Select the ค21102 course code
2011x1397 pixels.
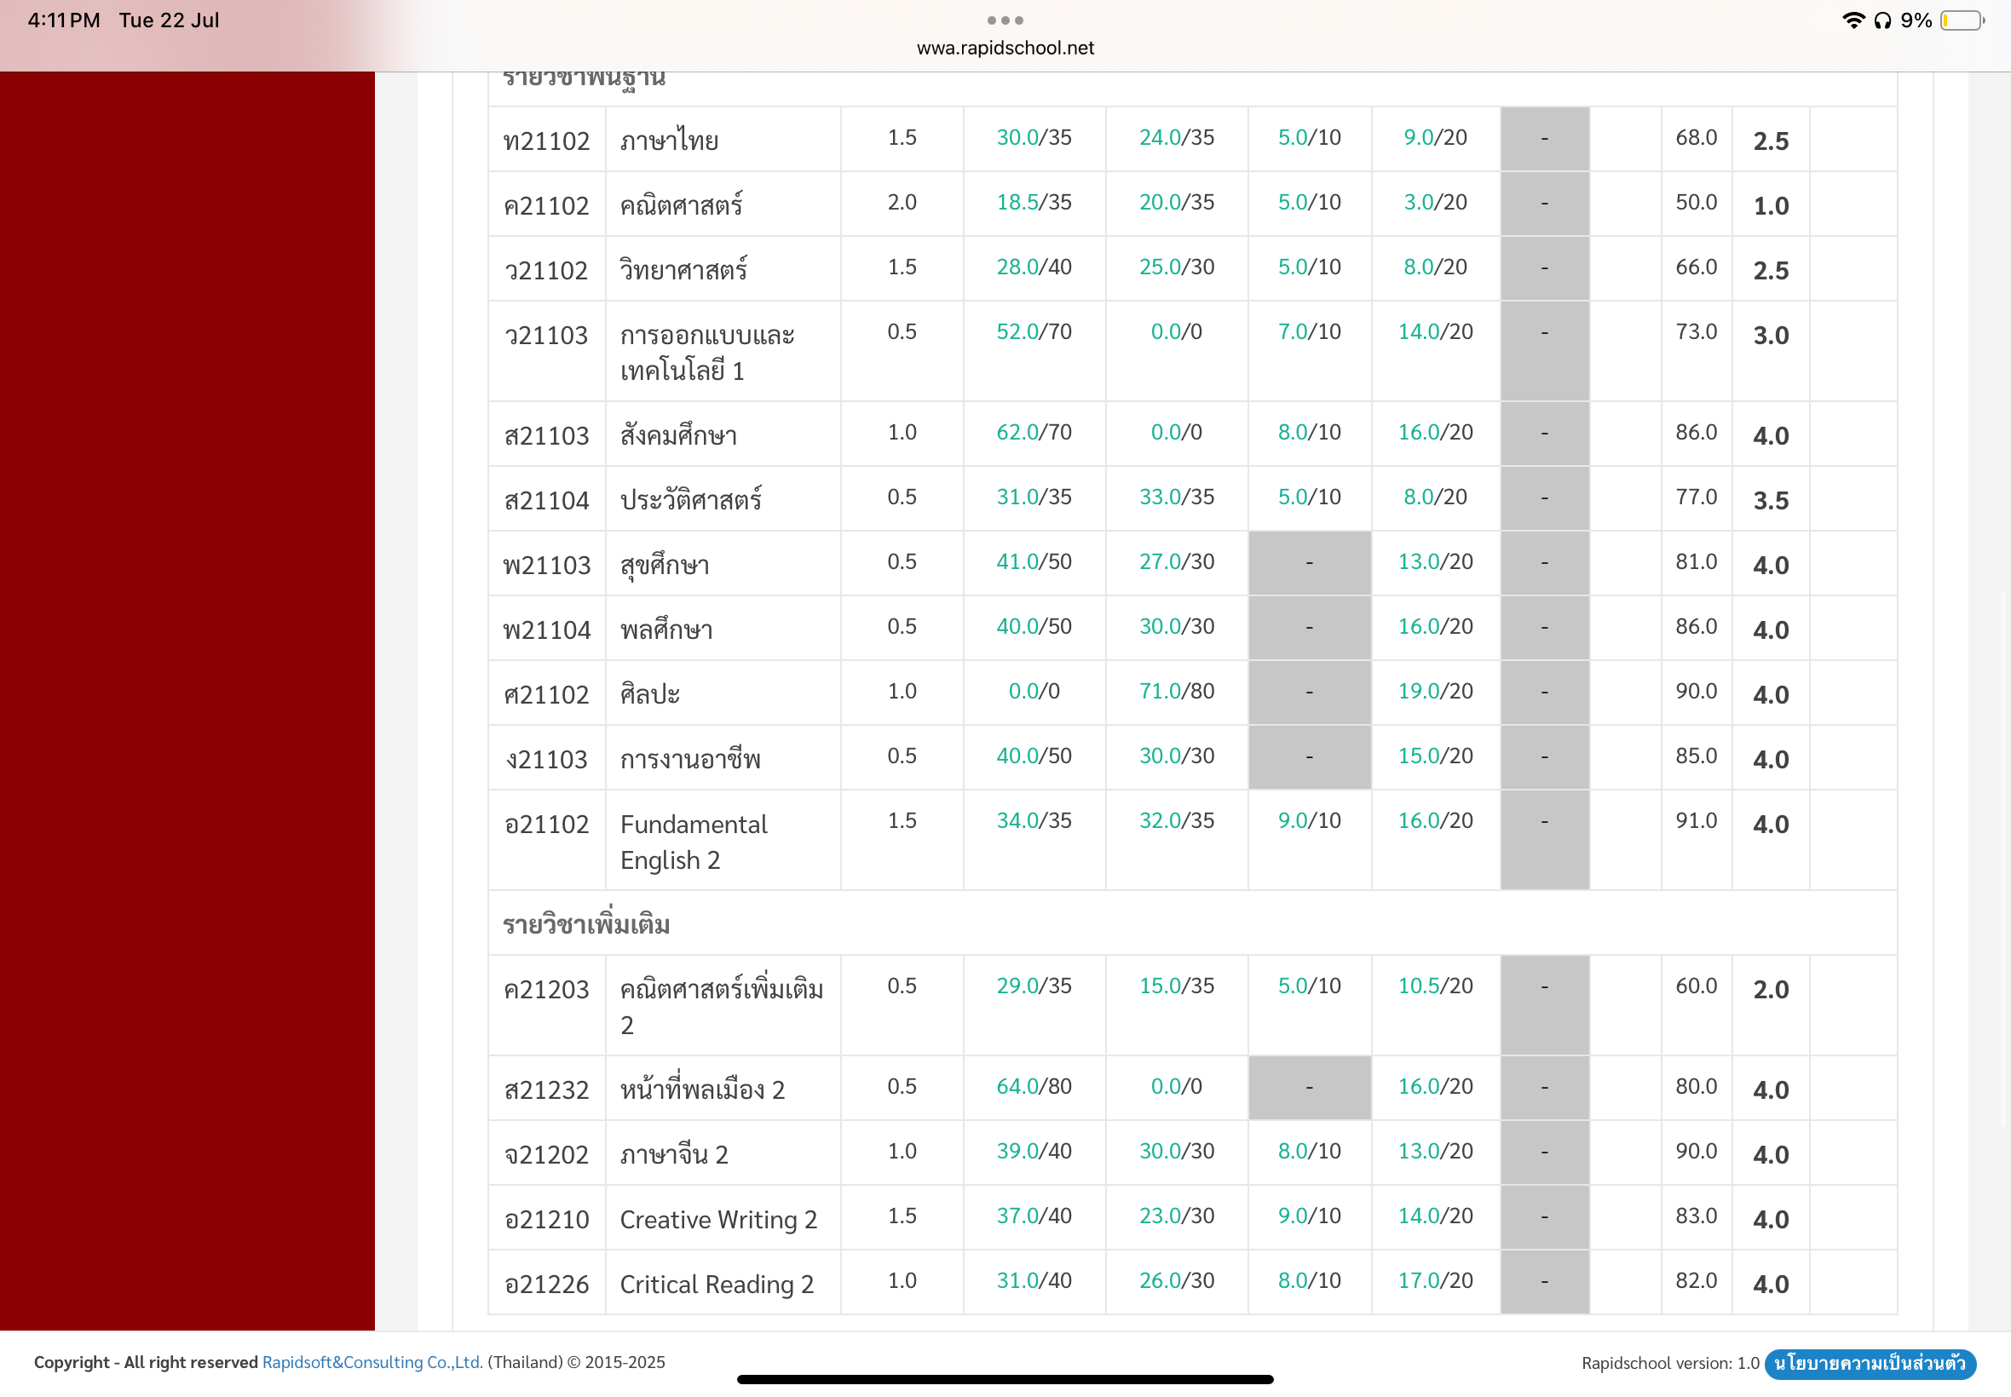pos(546,205)
